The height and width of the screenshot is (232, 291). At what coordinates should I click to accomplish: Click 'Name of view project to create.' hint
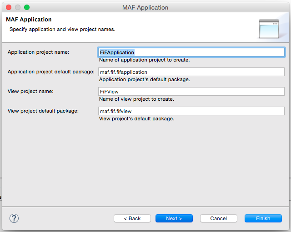136,99
